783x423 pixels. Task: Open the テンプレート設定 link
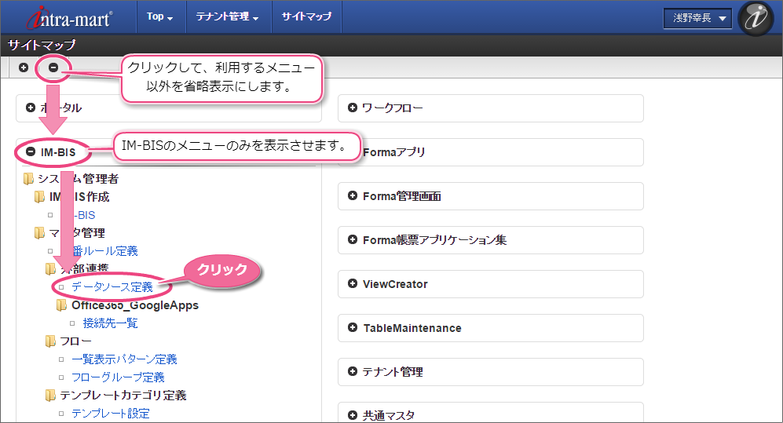click(111, 413)
